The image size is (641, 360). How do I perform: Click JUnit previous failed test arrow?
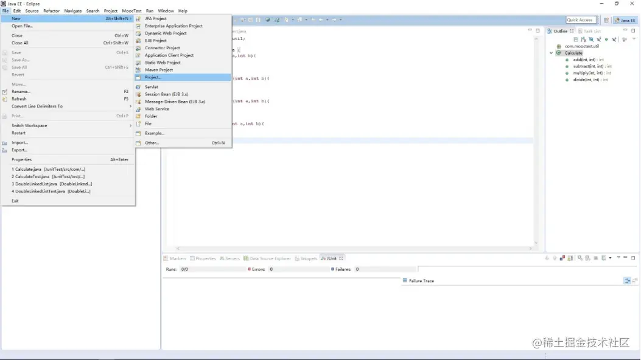[x=555, y=258]
